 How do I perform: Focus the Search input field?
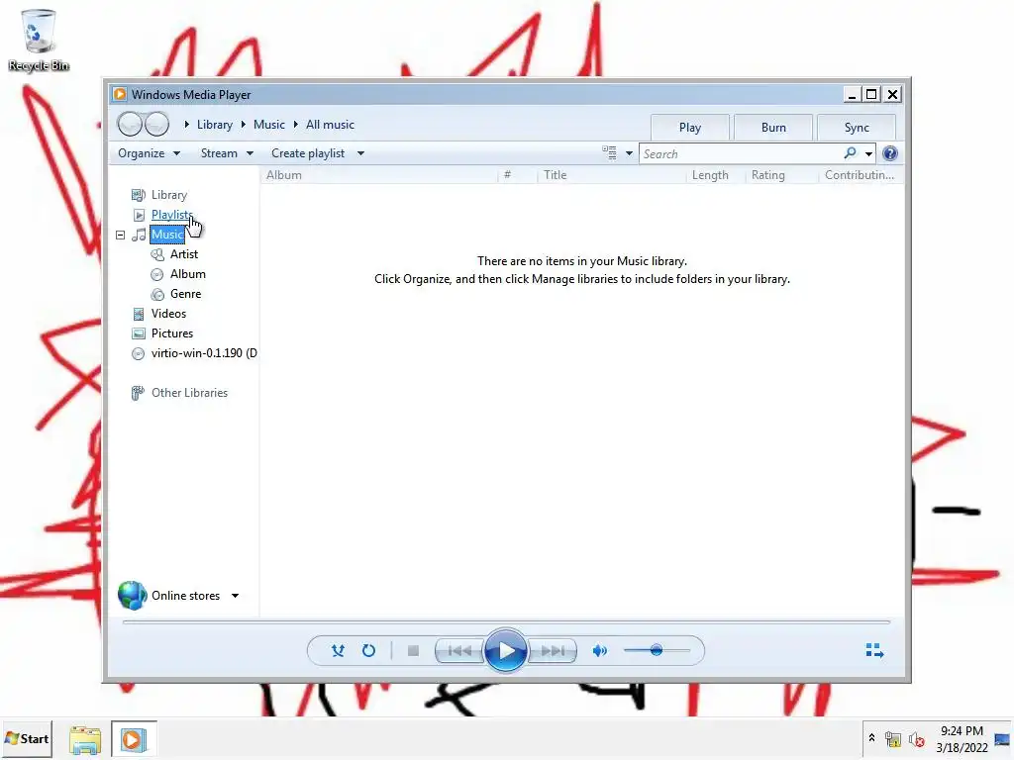(741, 153)
